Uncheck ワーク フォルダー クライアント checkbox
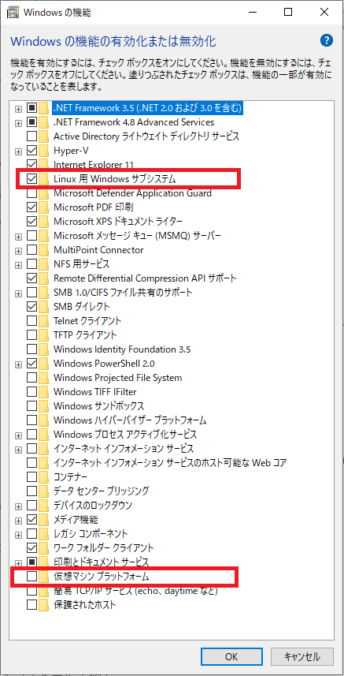Viewport: 344px width, 676px height. tap(31, 548)
